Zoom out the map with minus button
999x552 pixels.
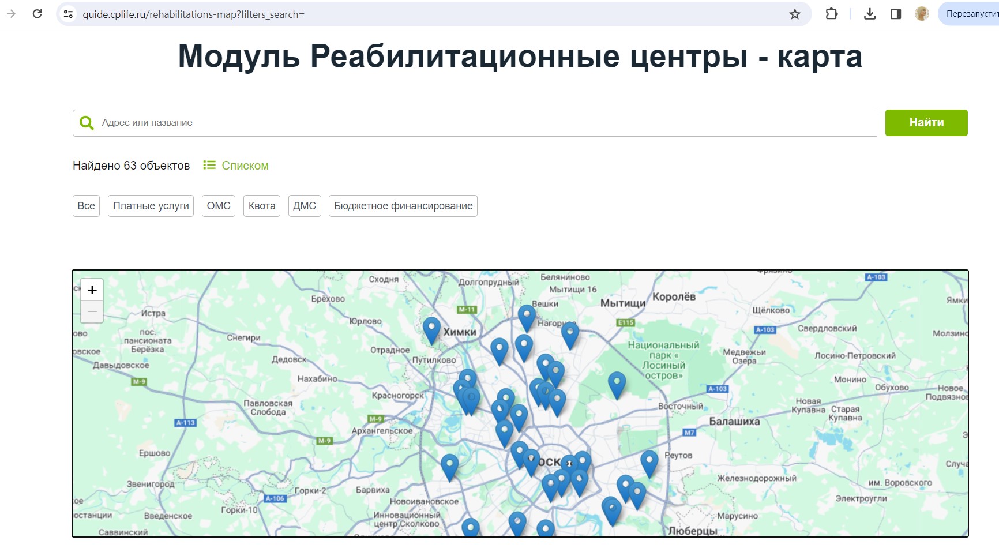(92, 311)
